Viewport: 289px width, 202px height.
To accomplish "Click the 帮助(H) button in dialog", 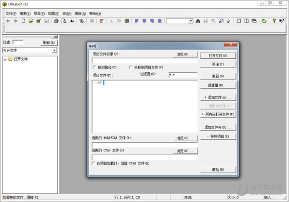I will click(x=218, y=170).
